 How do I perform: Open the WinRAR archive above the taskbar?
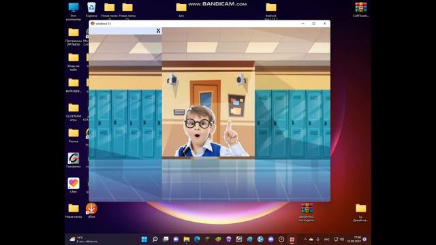click(x=307, y=212)
